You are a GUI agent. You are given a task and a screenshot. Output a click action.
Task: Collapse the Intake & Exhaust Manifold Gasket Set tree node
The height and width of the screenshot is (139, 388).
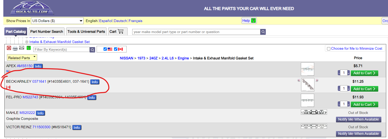pyautogui.click(x=27, y=42)
